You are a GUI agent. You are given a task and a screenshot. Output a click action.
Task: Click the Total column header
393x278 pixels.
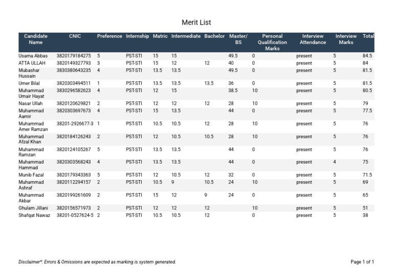click(x=368, y=36)
